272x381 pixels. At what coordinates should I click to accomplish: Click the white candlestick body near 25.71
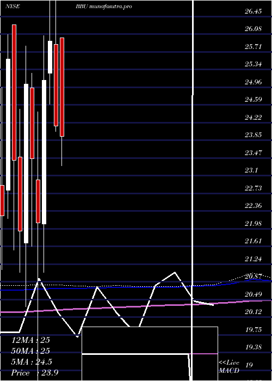(x=50, y=57)
